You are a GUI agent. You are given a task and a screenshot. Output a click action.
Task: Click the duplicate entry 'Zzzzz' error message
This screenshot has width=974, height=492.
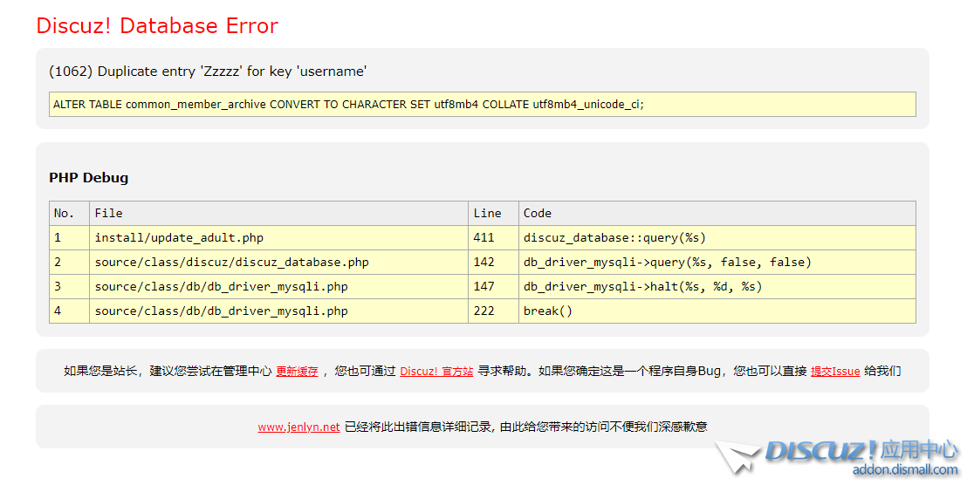tap(208, 72)
